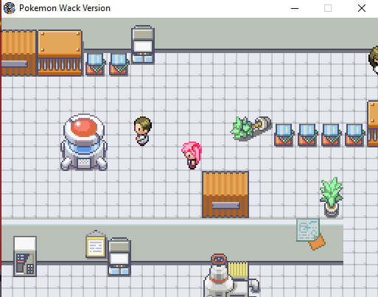Click the striped wooden crate at top left

[19, 53]
